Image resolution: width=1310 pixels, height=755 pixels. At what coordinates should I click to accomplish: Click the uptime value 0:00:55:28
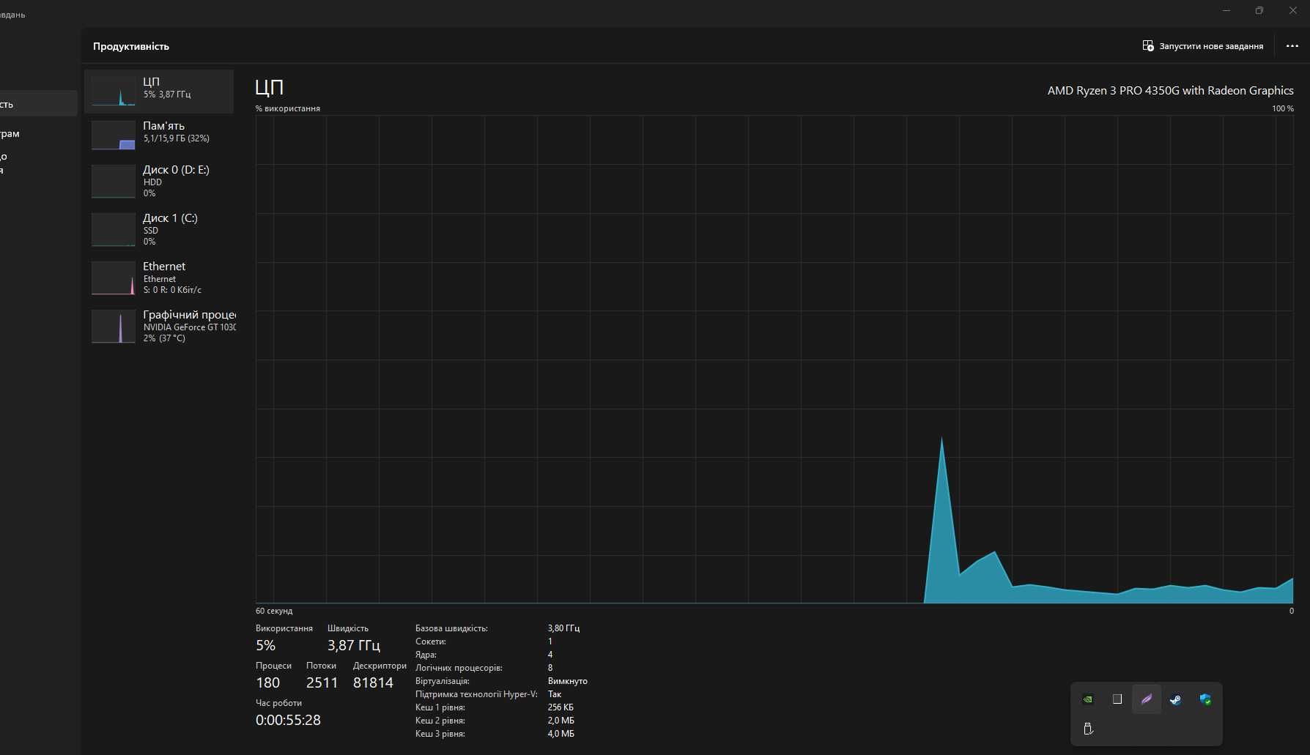click(x=288, y=720)
